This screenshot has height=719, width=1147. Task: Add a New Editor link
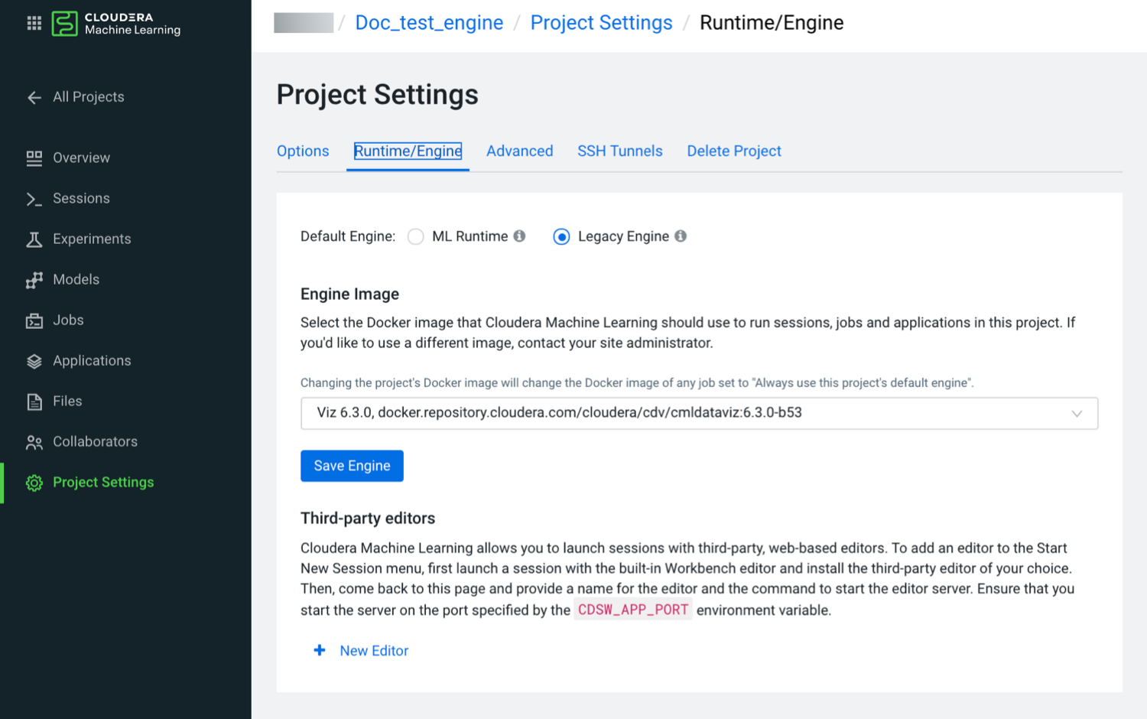tap(373, 651)
